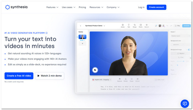Open English (US) - Engaging voice dropdown
193x110 pixels.
[x=102, y=80]
